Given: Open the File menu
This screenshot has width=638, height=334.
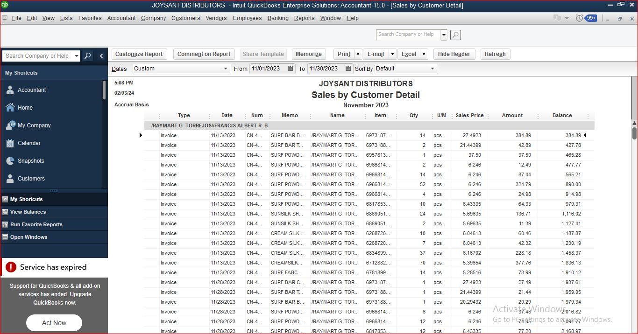Looking at the screenshot, I should (x=16, y=18).
